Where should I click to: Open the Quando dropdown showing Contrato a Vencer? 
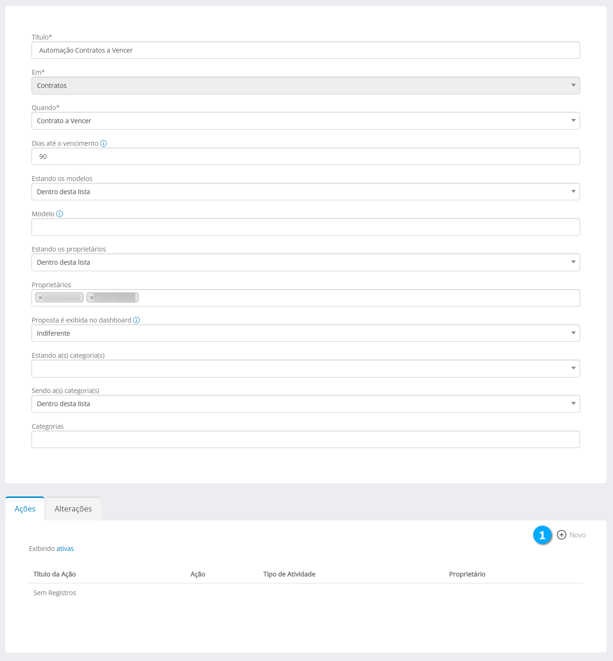click(x=305, y=121)
